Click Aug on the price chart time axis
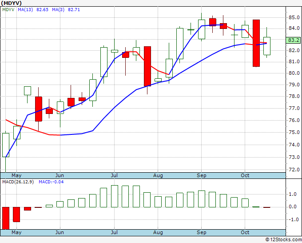The height and width of the screenshot is (243, 302). click(x=158, y=176)
